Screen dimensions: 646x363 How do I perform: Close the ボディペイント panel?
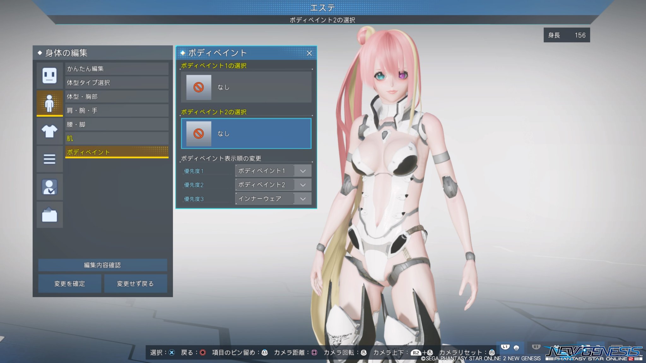(309, 53)
